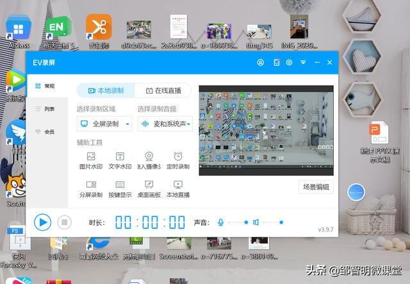The width and height of the screenshot is (410, 284).
Task: Open the 文字水印 text watermark tool
Action: [120, 160]
